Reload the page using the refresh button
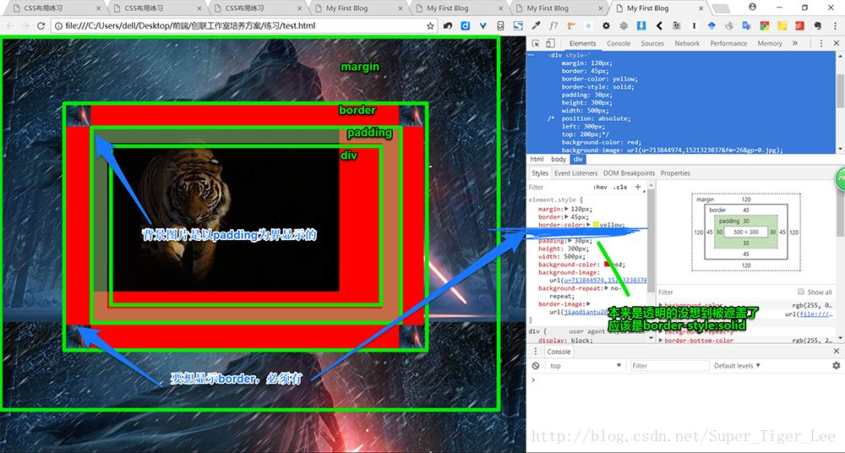This screenshot has height=453, width=845. click(x=41, y=26)
